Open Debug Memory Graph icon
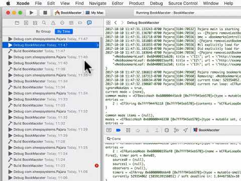Image resolution: width=241 pixels, height=181 pixels. 176,130
